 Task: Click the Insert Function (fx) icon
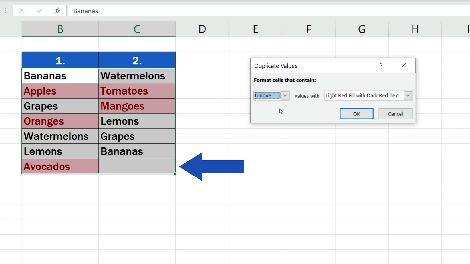click(x=57, y=11)
